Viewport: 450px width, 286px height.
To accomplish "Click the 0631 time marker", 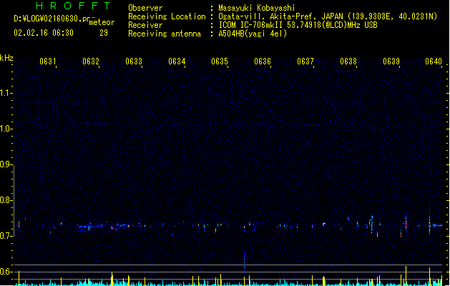I will pyautogui.click(x=48, y=61).
